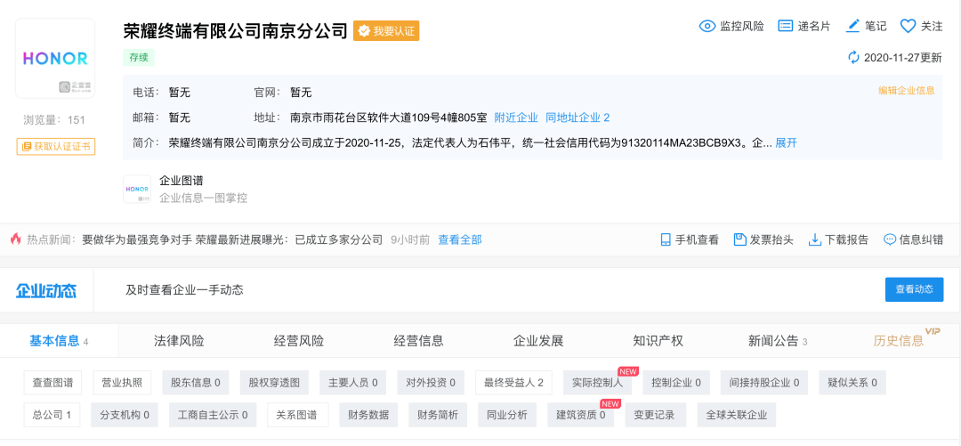Click the 营业执照 chip

[122, 383]
